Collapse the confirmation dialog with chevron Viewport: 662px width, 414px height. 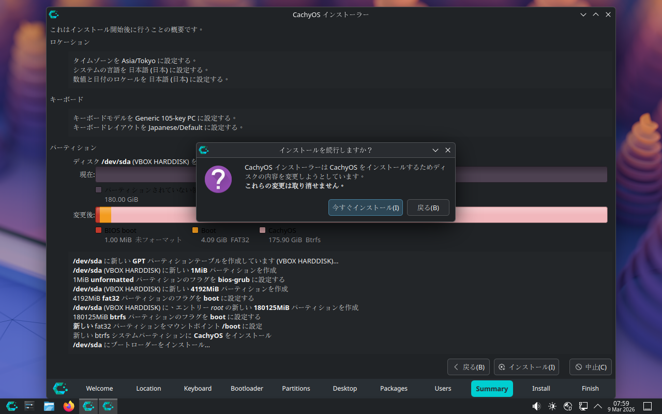pyautogui.click(x=435, y=150)
